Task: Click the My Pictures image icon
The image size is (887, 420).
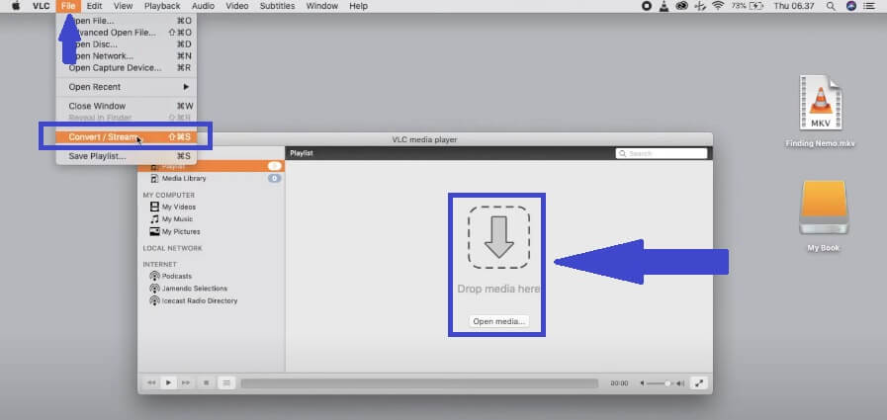Action: (x=154, y=231)
